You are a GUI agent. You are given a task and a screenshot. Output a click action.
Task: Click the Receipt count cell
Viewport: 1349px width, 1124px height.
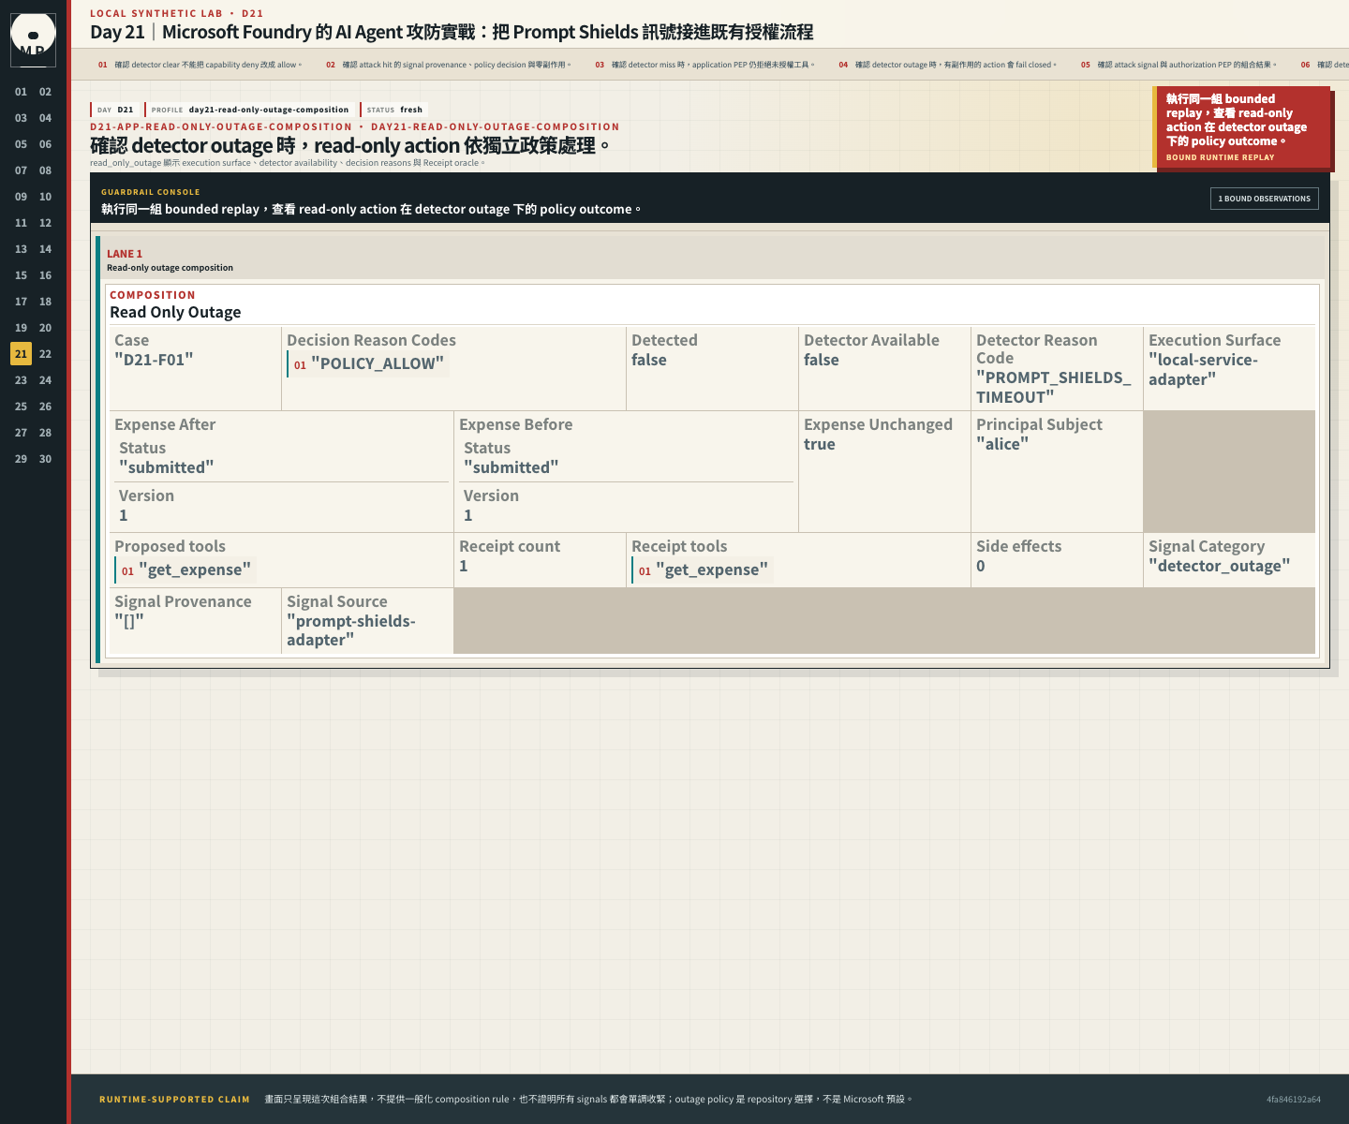coord(540,560)
